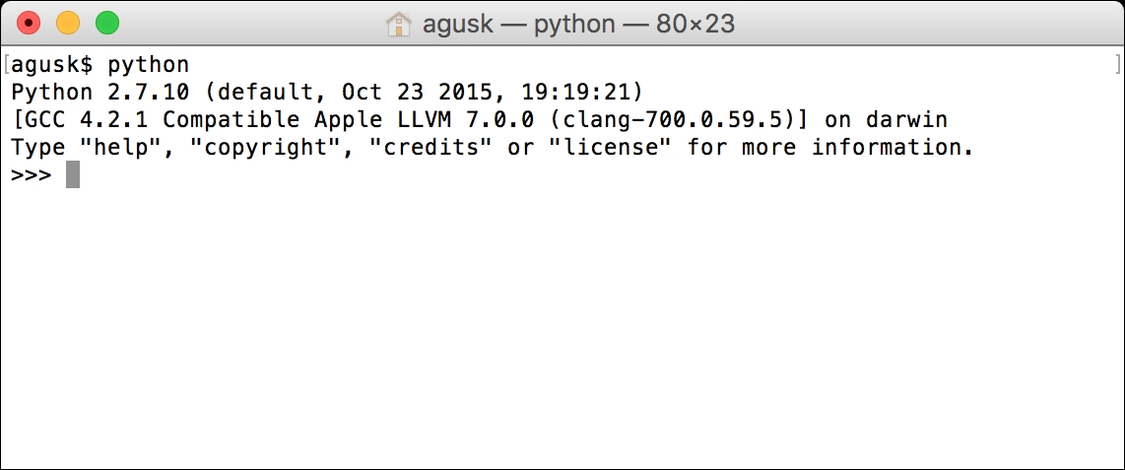
Task: Click the "agusk$" shell prompt text
Action: coord(52,65)
